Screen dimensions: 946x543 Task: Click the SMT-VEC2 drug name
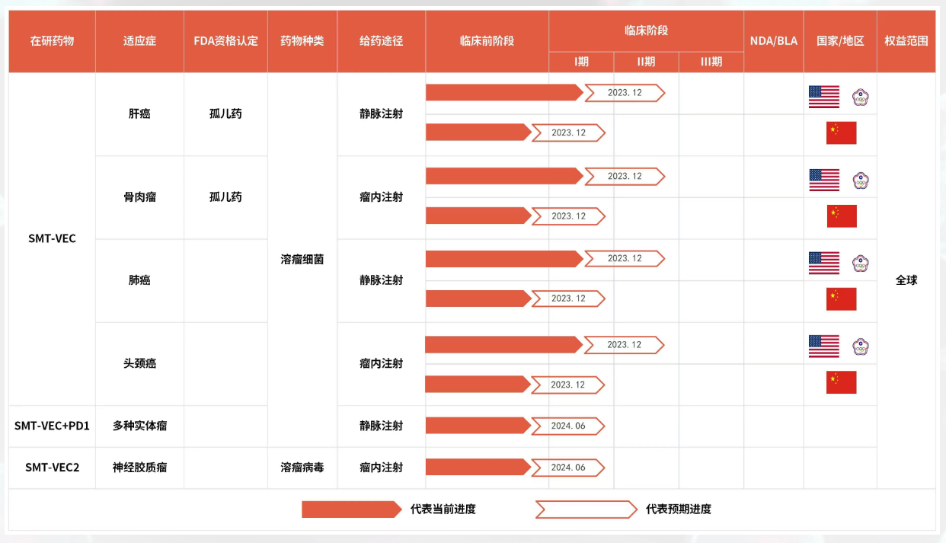tap(51, 468)
